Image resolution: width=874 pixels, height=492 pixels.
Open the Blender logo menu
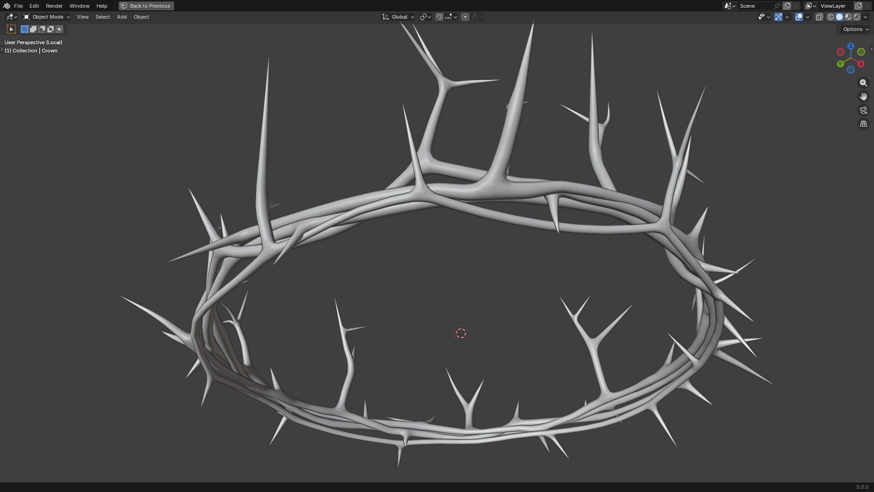[6, 6]
